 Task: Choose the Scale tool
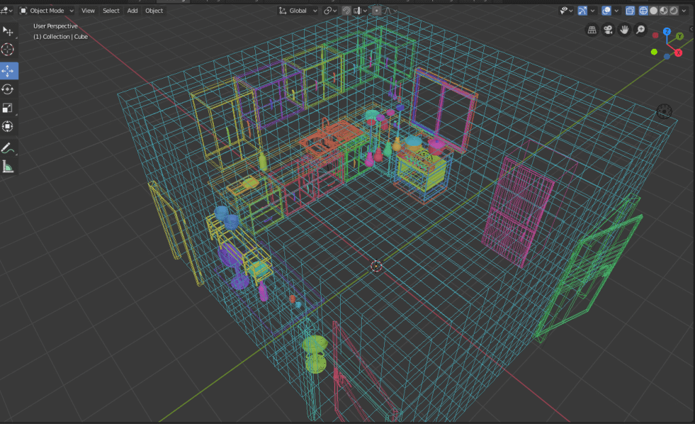[x=8, y=108]
